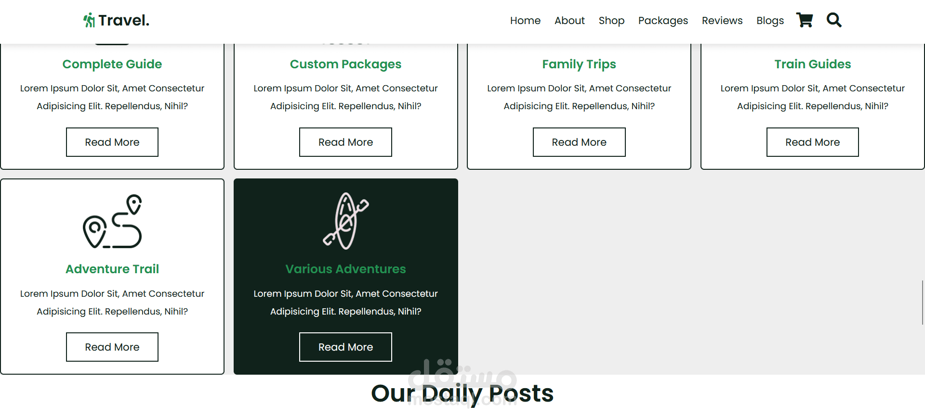Open the shopping cart icon
This screenshot has width=925, height=417.
point(805,20)
